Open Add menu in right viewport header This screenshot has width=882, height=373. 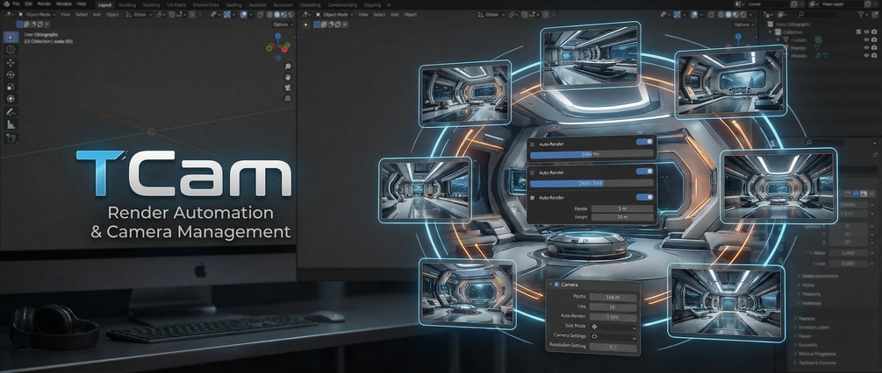[394, 15]
